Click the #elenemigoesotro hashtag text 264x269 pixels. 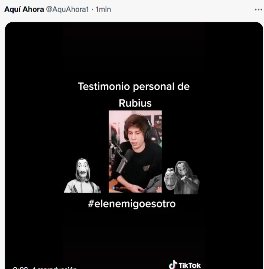132,204
